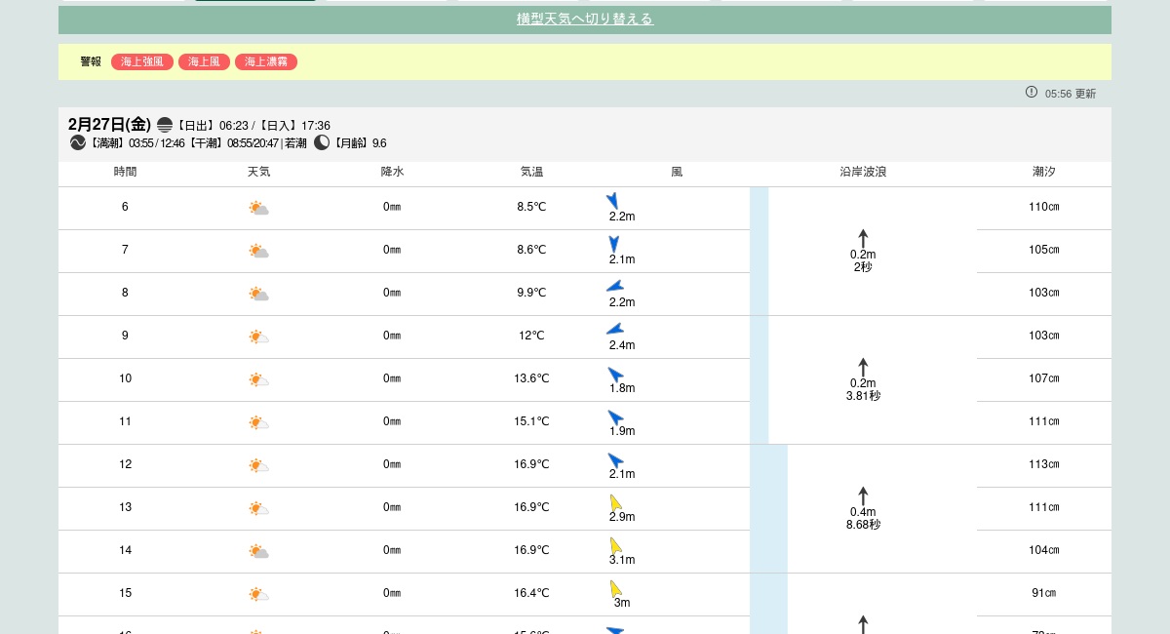Click the 110cm tide value at 6時
The width and height of the screenshot is (1170, 634).
pos(1043,207)
